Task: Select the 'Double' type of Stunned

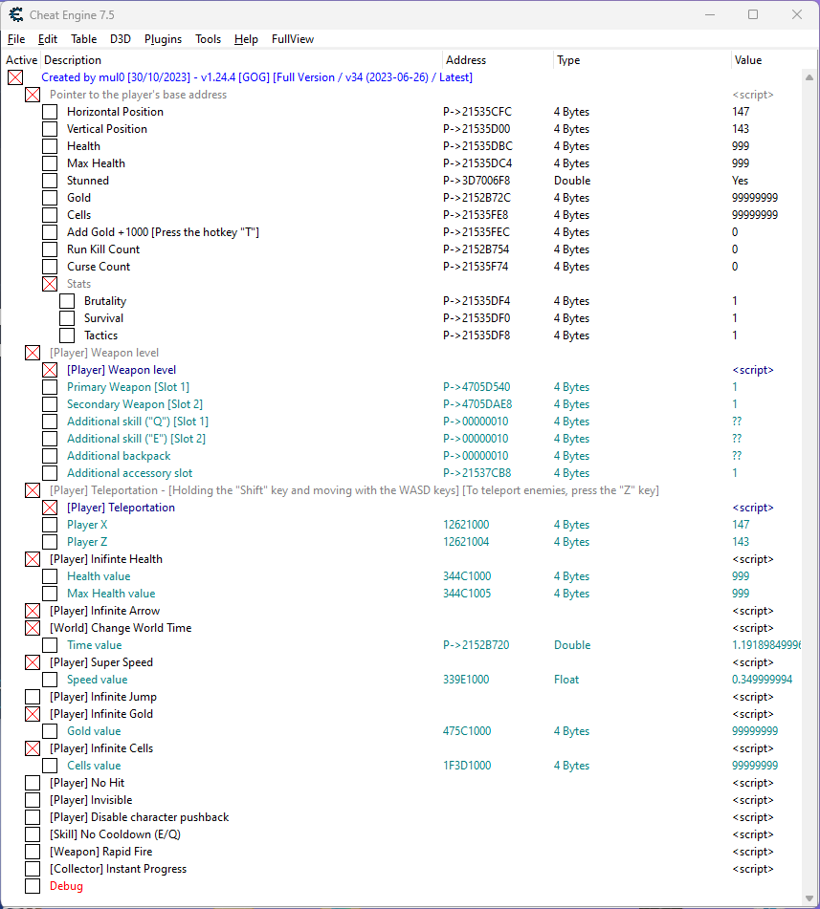Action: click(x=572, y=181)
